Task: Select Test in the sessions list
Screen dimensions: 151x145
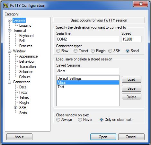Action: [x=88, y=87]
